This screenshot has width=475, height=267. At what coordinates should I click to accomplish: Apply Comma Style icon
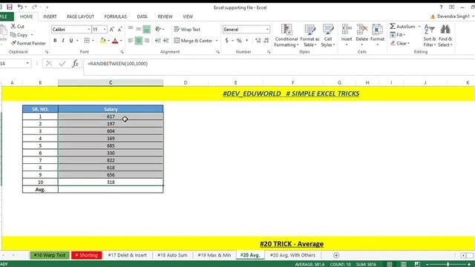pyautogui.click(x=247, y=41)
